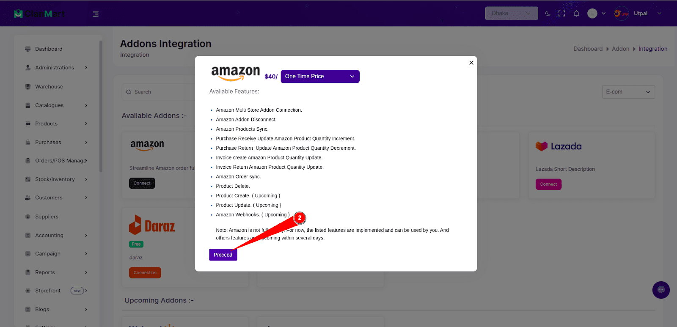Click the Integration breadcrumb
677x327 pixels.
(x=653, y=49)
